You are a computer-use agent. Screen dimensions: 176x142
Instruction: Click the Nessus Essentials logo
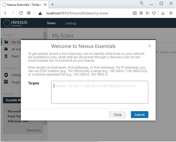pyautogui.click(x=16, y=23)
